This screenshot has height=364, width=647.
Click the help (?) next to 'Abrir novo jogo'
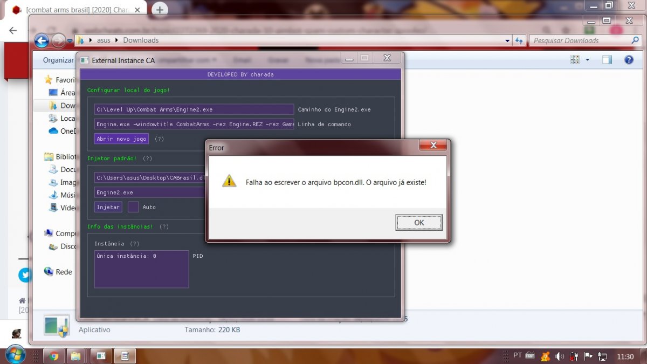pyautogui.click(x=159, y=139)
